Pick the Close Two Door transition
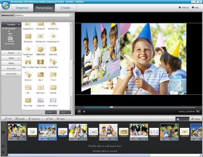 [x=41, y=62]
